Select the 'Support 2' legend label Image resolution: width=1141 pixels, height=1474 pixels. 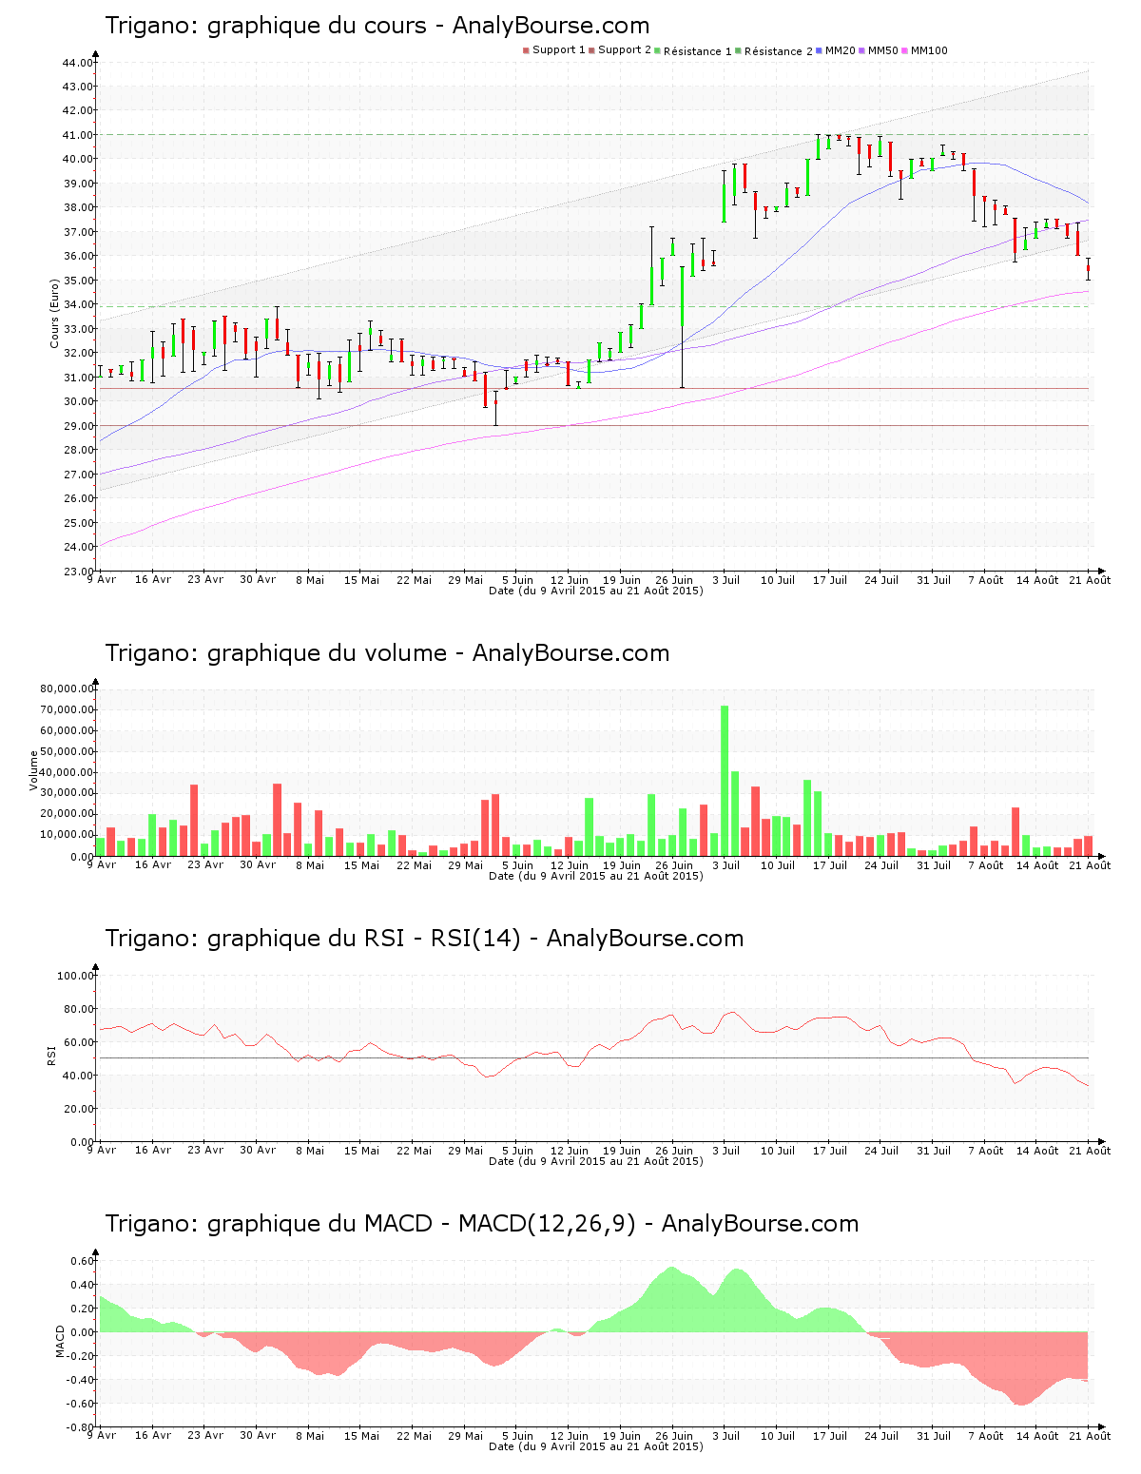pos(625,50)
